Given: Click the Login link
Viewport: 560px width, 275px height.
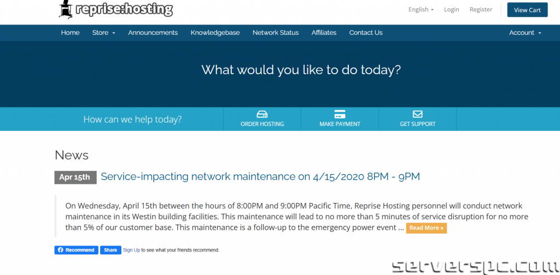Looking at the screenshot, I should (451, 10).
